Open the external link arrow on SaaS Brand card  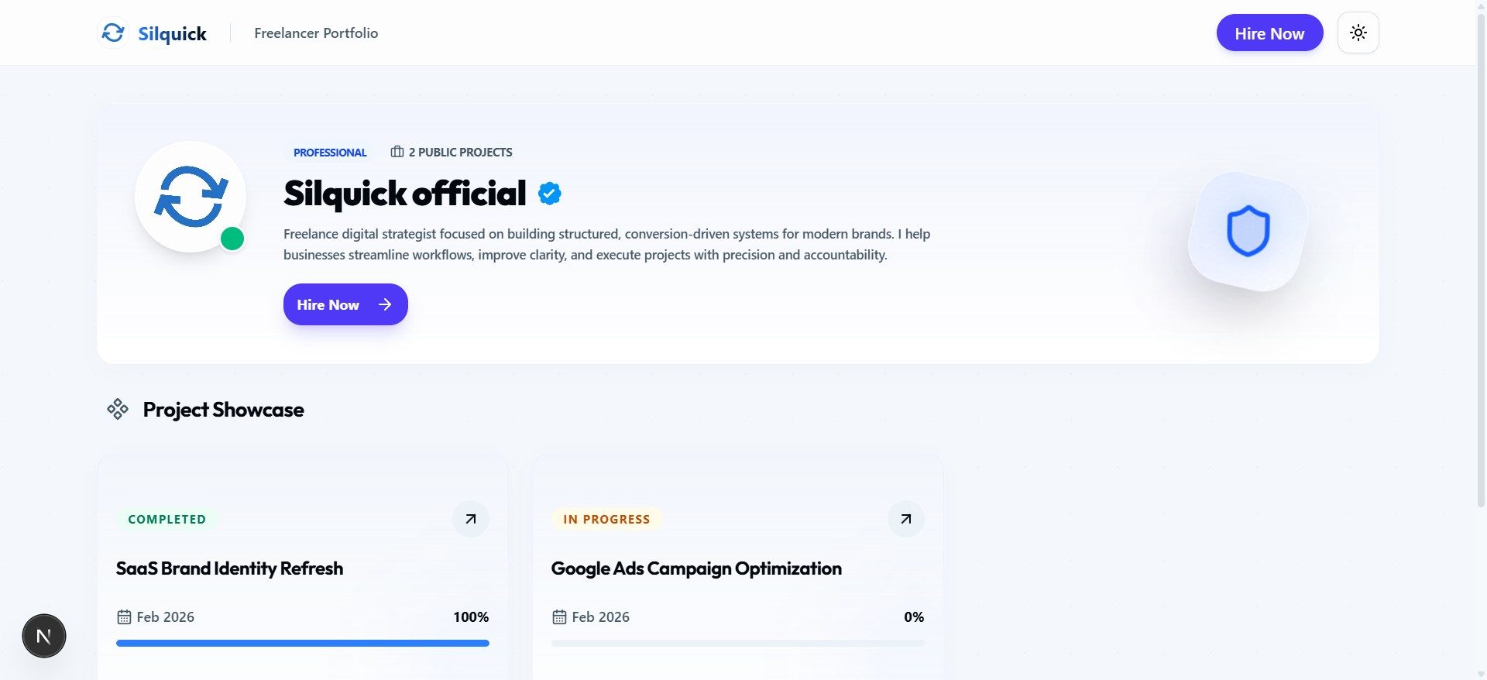point(470,519)
